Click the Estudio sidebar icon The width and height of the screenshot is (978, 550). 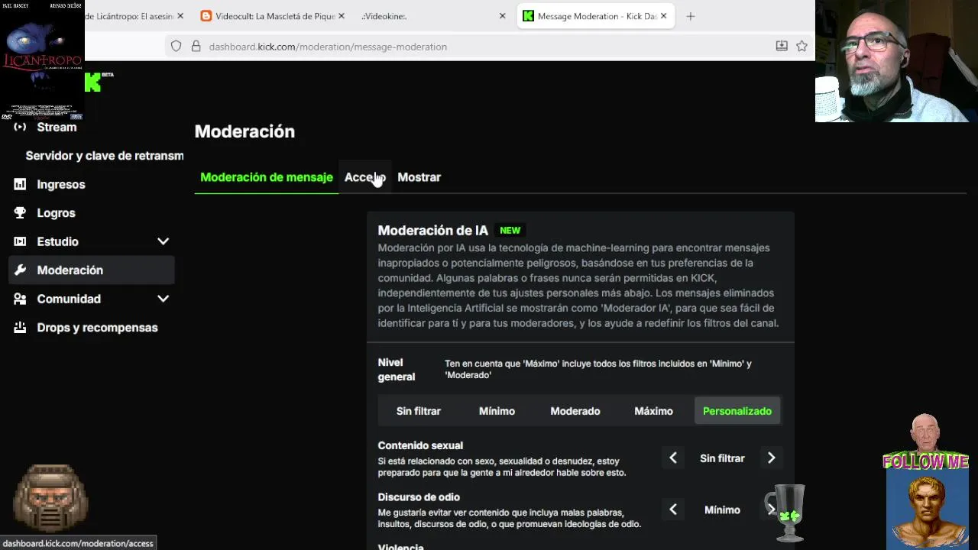21,241
